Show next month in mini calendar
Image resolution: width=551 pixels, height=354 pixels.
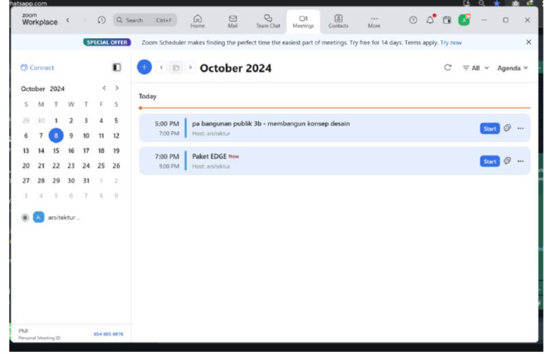click(117, 88)
